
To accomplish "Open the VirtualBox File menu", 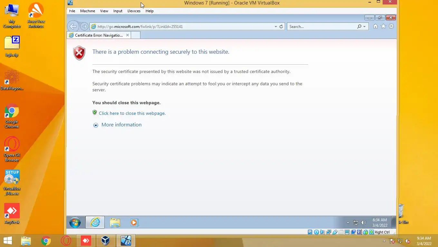I will pos(72,11).
